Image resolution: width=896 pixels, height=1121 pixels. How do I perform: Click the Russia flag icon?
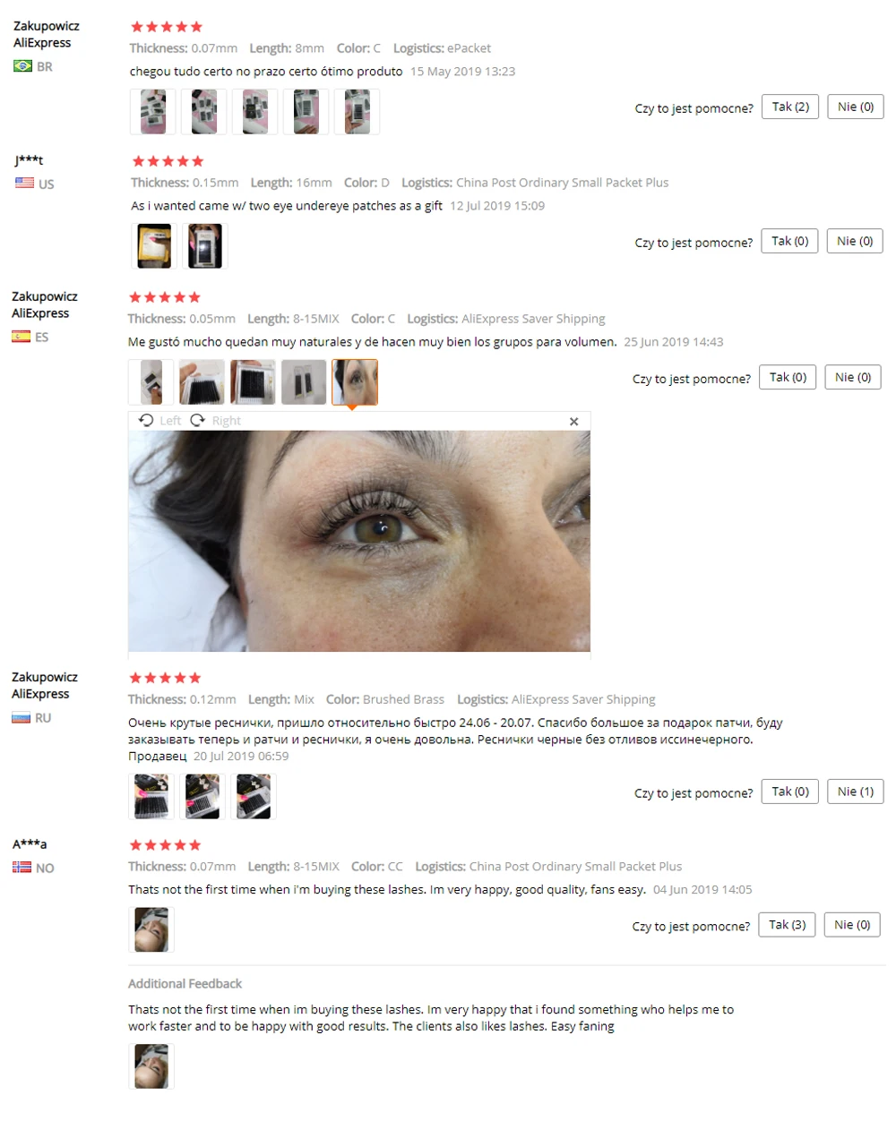click(22, 718)
